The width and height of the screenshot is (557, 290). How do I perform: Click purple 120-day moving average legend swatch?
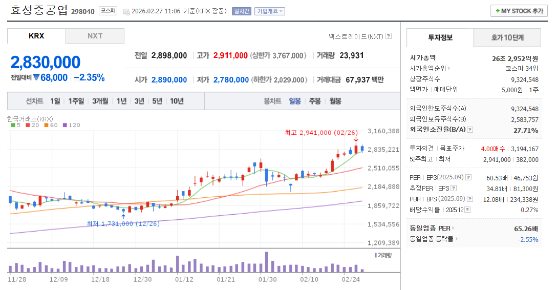(65, 125)
